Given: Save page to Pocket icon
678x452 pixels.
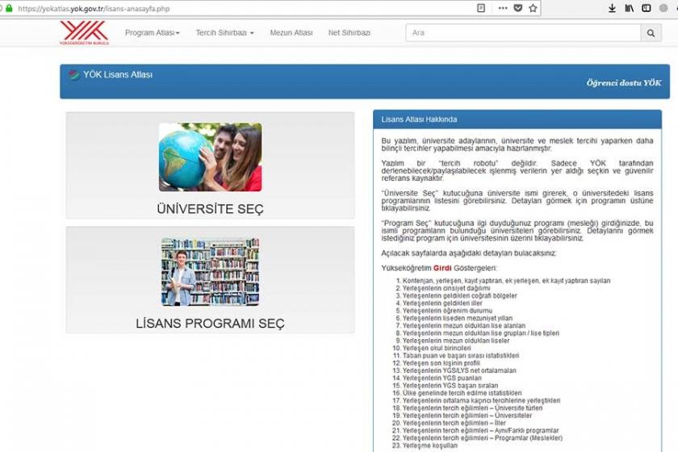Looking at the screenshot, I should (517, 8).
